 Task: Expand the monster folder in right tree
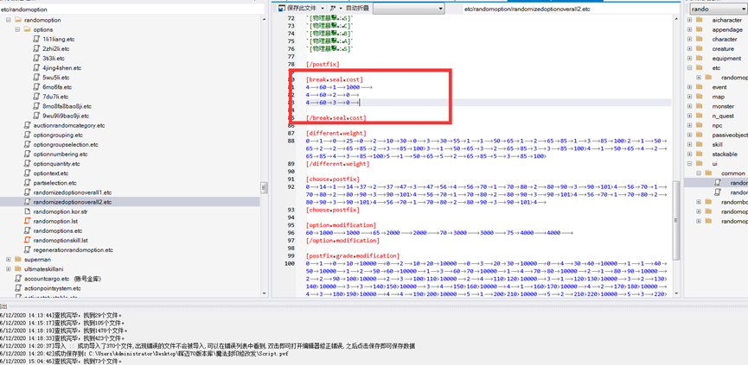pos(690,106)
